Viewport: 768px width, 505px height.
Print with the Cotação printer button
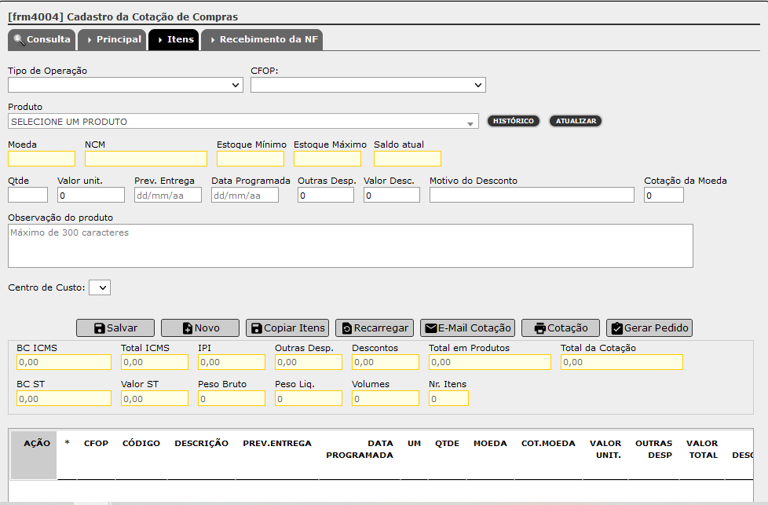coord(561,328)
